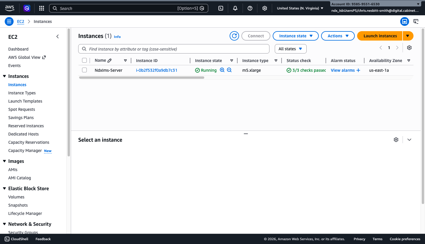Open the Actions dropdown
425x244 pixels.
[x=338, y=36]
